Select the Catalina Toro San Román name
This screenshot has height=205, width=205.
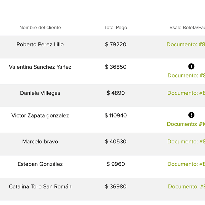[x=40, y=186]
